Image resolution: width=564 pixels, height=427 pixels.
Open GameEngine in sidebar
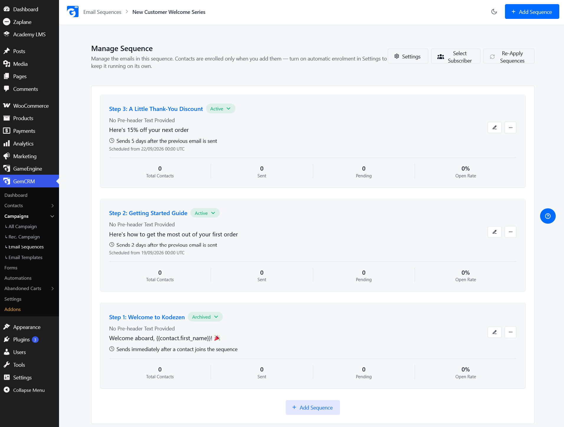click(30, 168)
